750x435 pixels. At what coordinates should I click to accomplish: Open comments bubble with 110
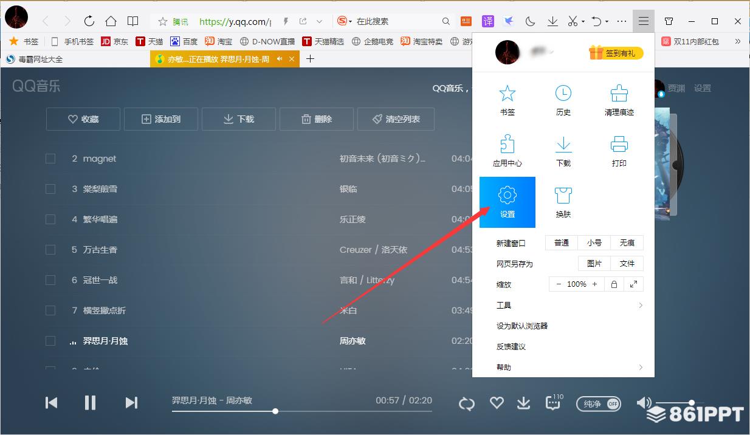pyautogui.click(x=554, y=402)
